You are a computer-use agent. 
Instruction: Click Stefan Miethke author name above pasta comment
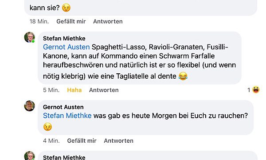click(64, 38)
